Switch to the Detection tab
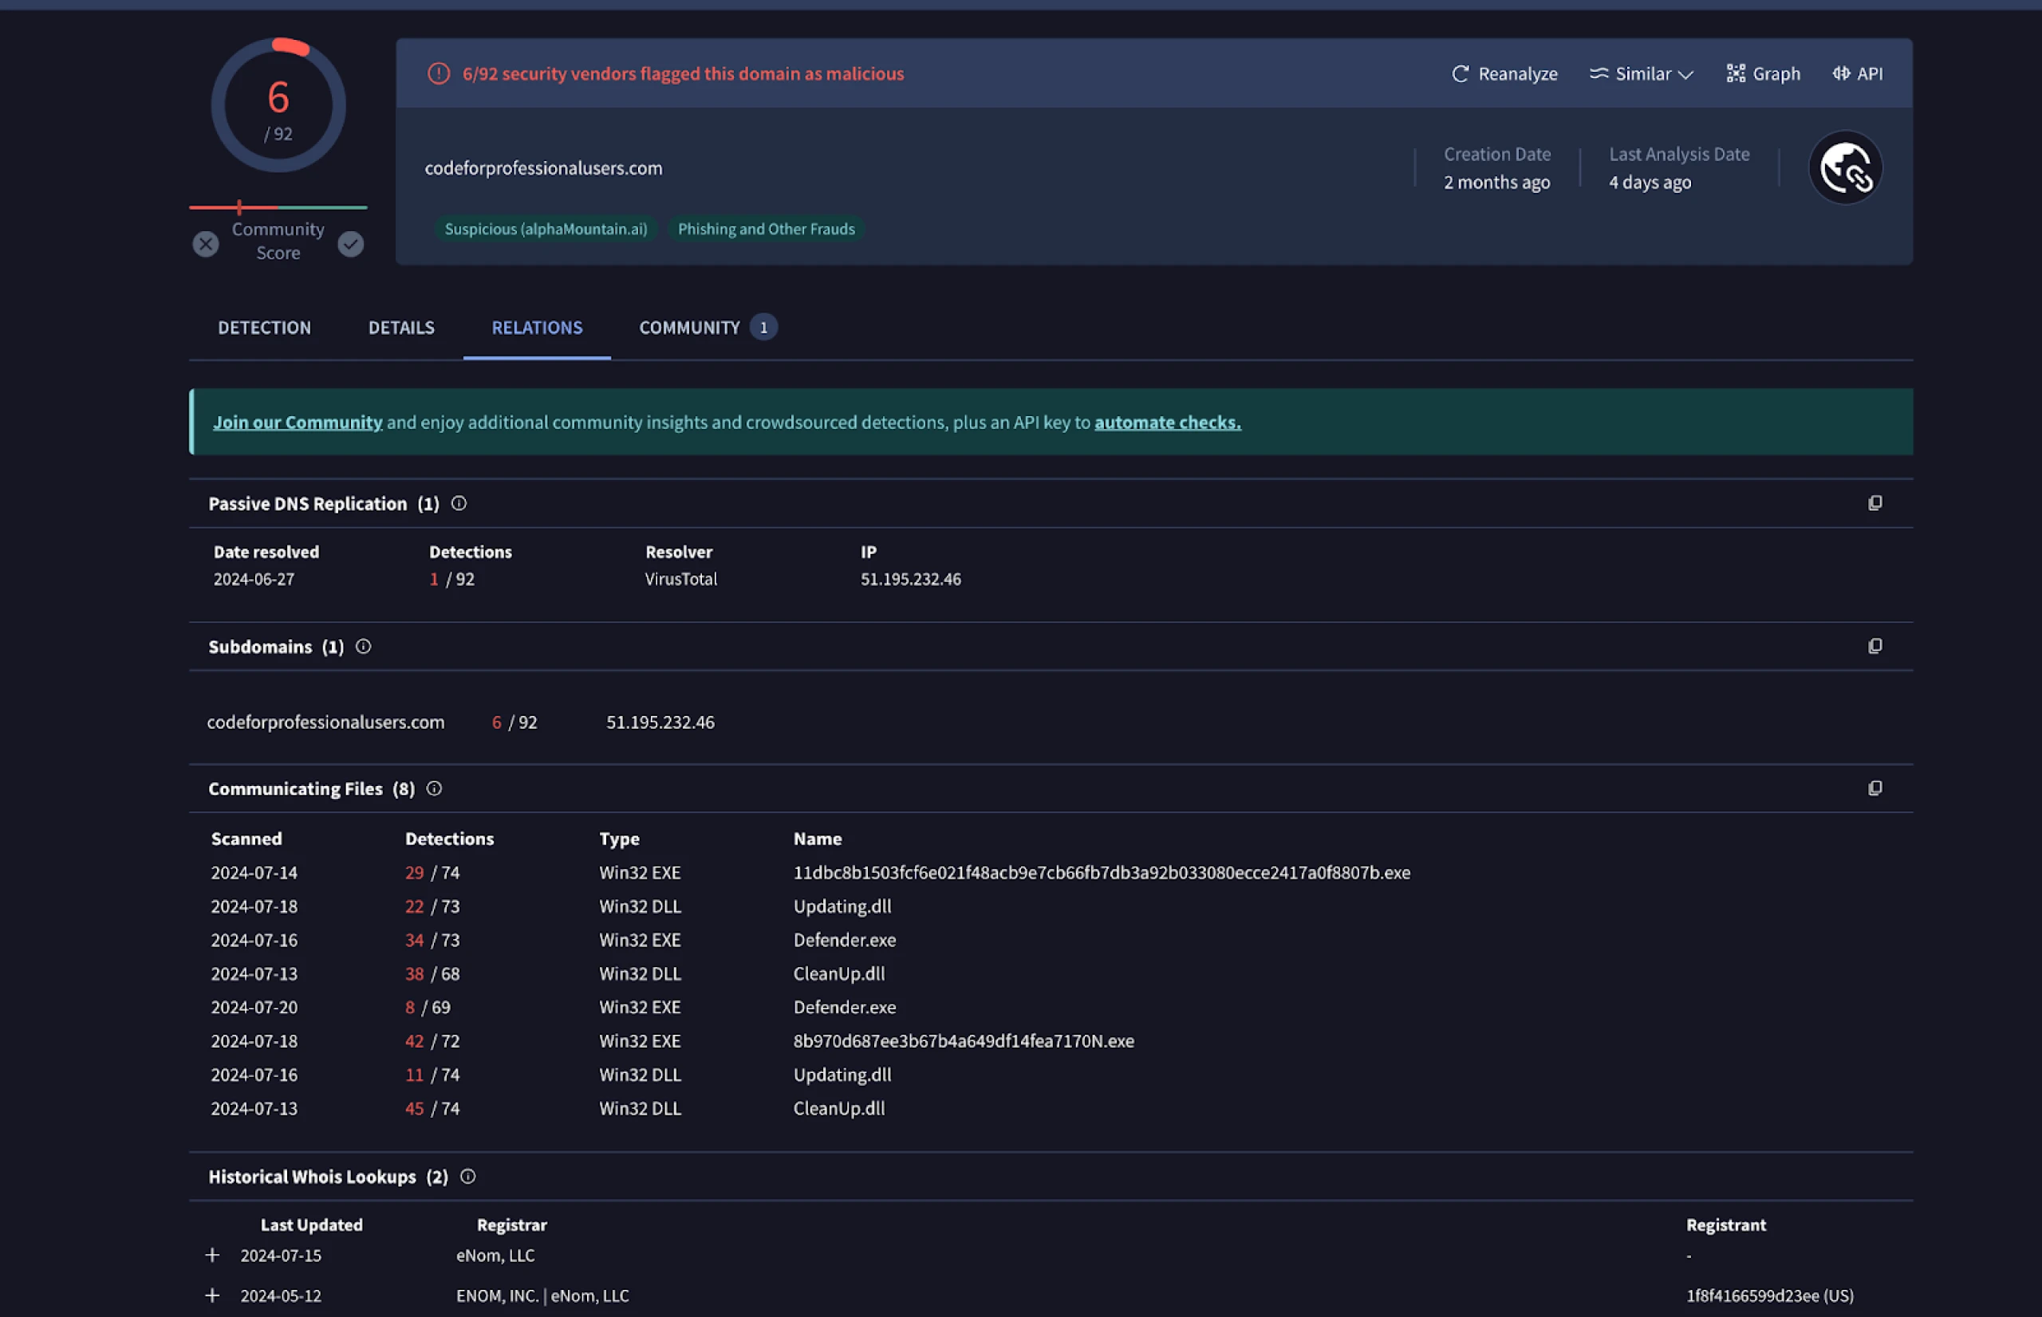 point(263,326)
